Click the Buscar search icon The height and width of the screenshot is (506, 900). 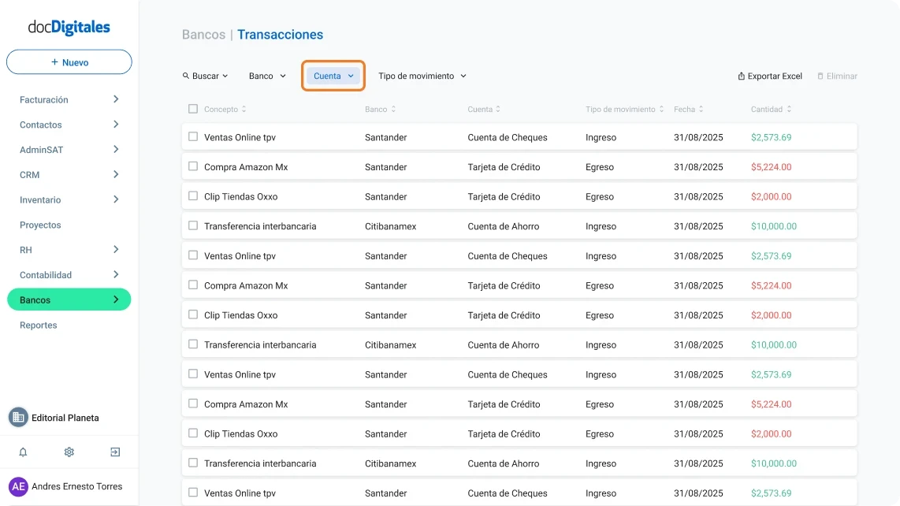188,76
